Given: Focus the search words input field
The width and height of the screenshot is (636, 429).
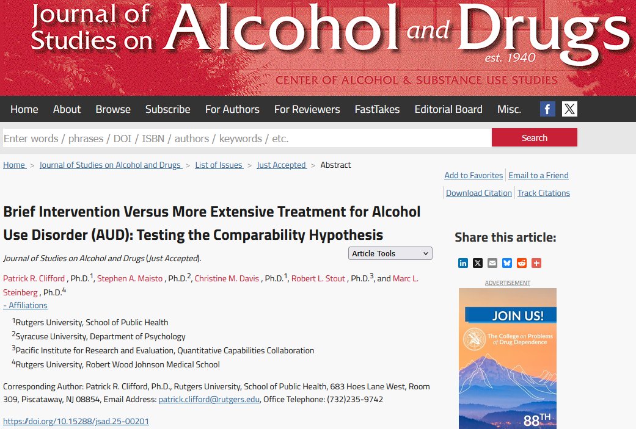Looking at the screenshot, I should (247, 138).
